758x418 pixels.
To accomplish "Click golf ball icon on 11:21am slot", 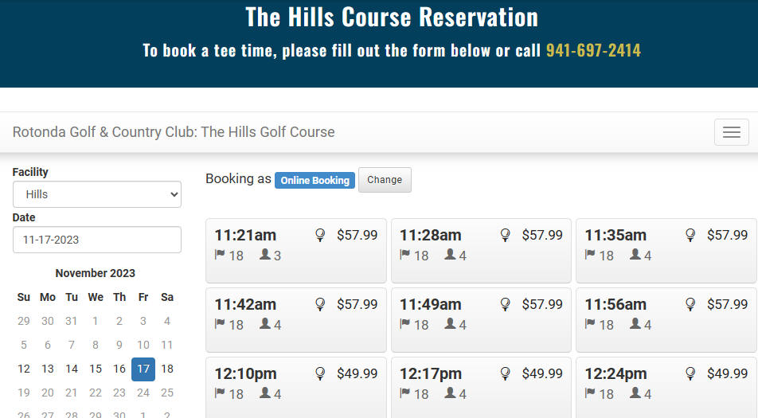I will pyautogui.click(x=320, y=235).
